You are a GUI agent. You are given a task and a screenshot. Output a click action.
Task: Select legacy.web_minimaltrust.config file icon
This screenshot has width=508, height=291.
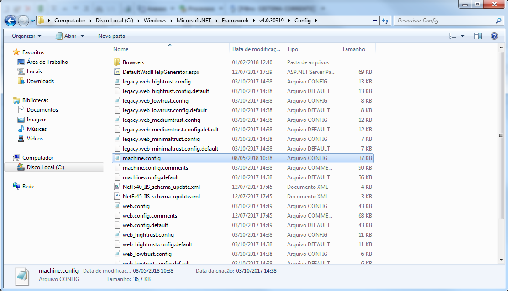[117, 139]
